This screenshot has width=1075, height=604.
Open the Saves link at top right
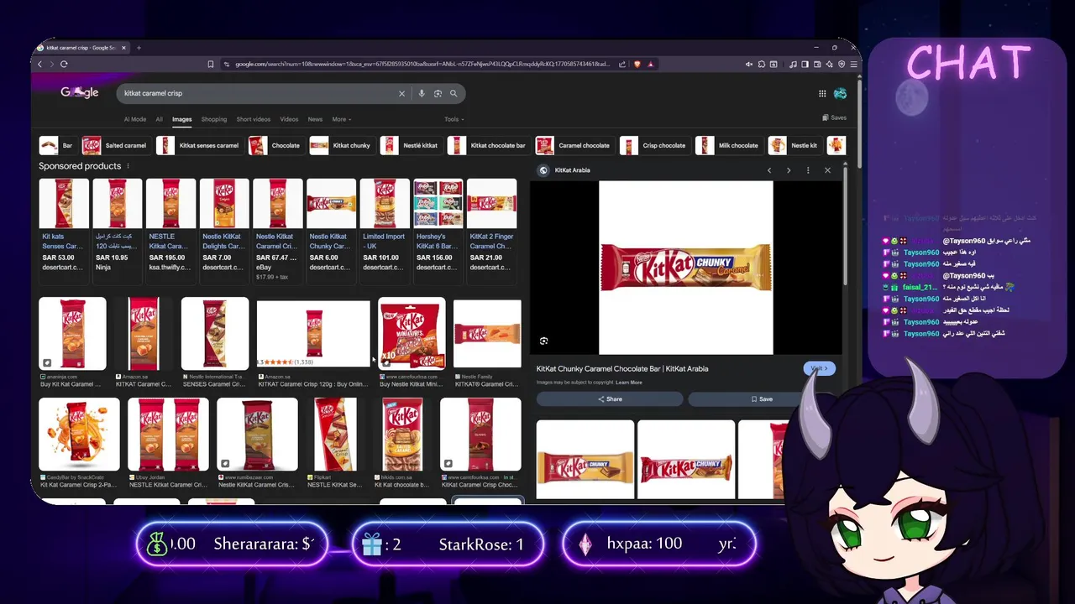[835, 118]
